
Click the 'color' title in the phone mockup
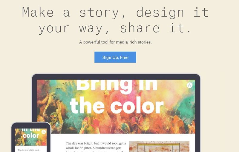coord(31,136)
